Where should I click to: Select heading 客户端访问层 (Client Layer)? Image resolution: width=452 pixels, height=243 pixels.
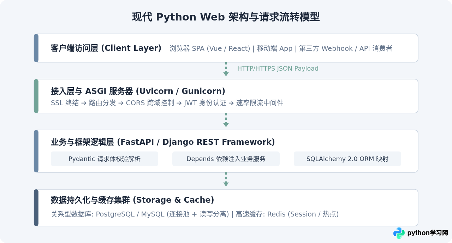[x=106, y=48]
